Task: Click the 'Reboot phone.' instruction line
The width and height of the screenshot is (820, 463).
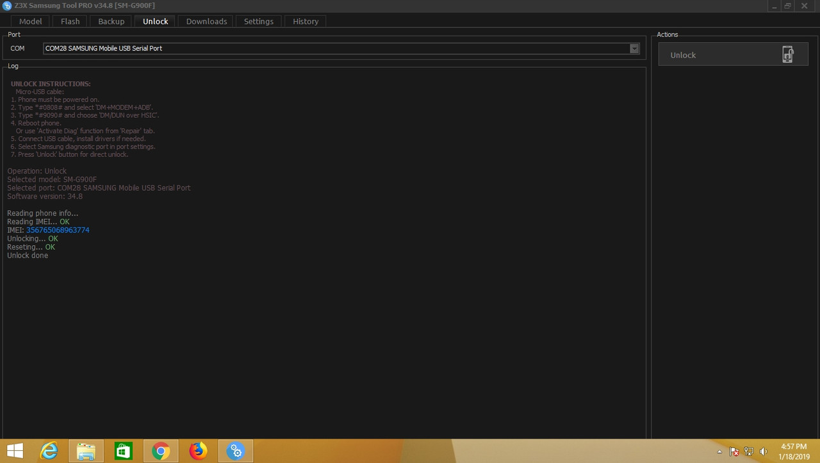Action: [36, 123]
